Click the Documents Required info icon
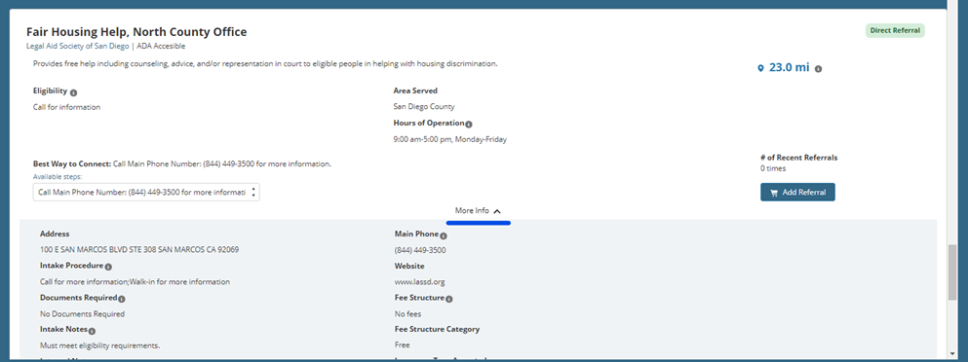Screen dimensions: 968x362 [122, 299]
